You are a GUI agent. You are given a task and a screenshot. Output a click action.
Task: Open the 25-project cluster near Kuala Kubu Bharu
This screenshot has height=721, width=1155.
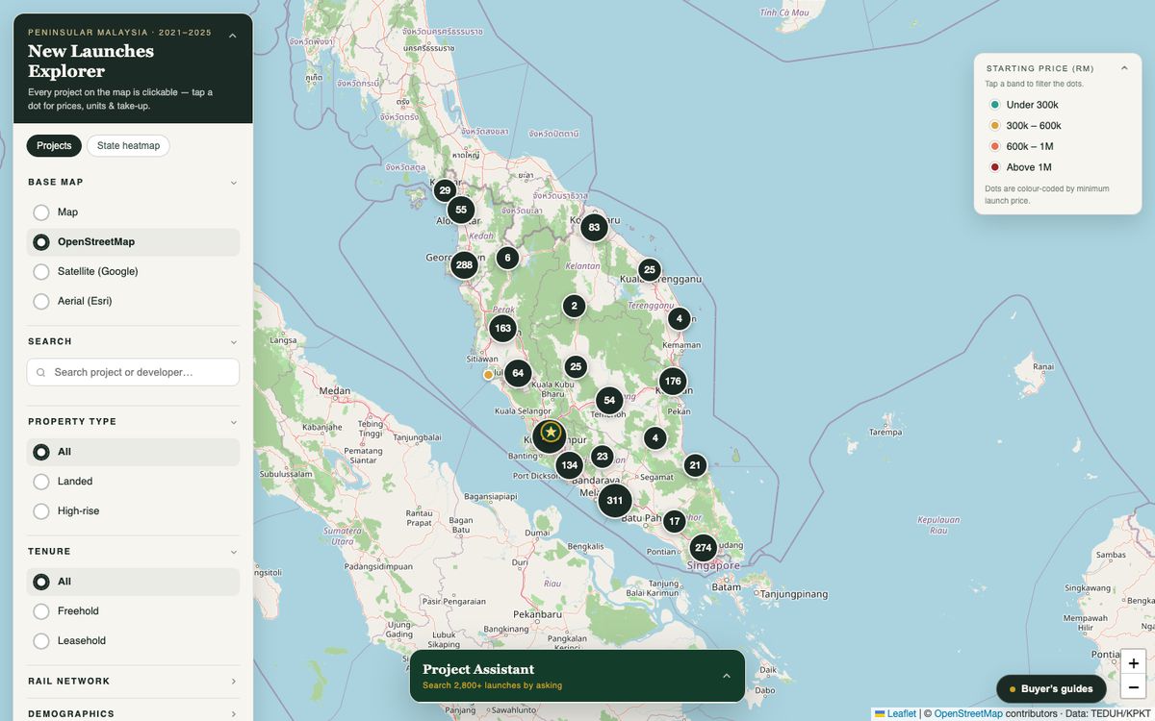click(576, 366)
